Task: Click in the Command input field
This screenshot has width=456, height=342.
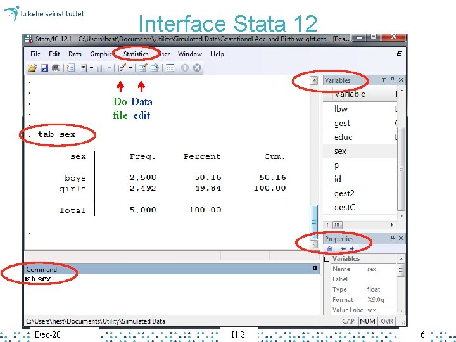Action: (x=172, y=294)
